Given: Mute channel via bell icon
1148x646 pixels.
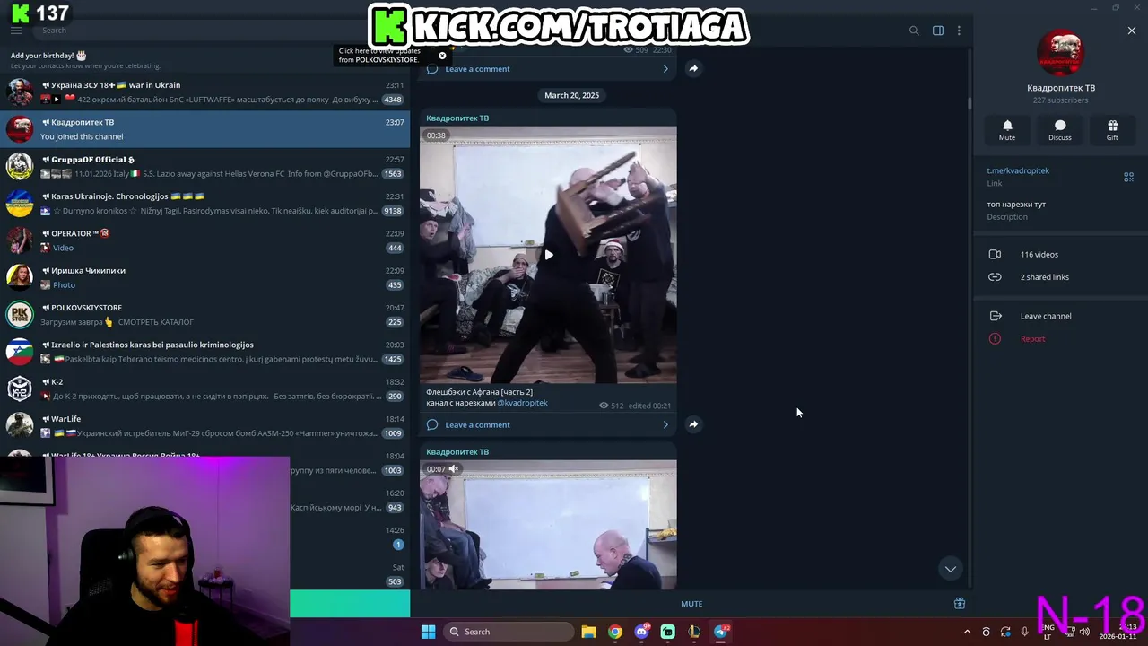Looking at the screenshot, I should (x=1007, y=130).
